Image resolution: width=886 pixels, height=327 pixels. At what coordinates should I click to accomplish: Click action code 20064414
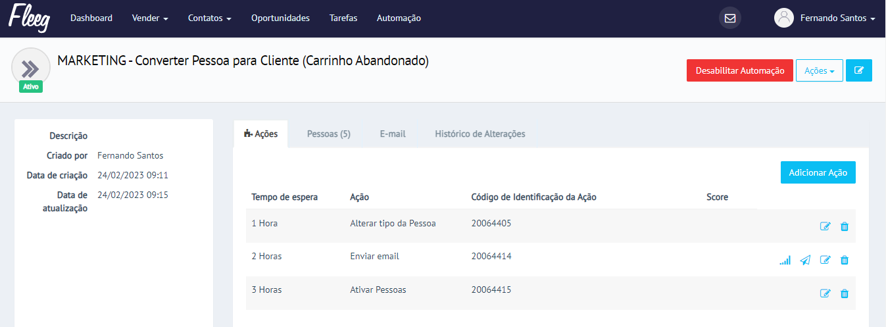tap(491, 256)
